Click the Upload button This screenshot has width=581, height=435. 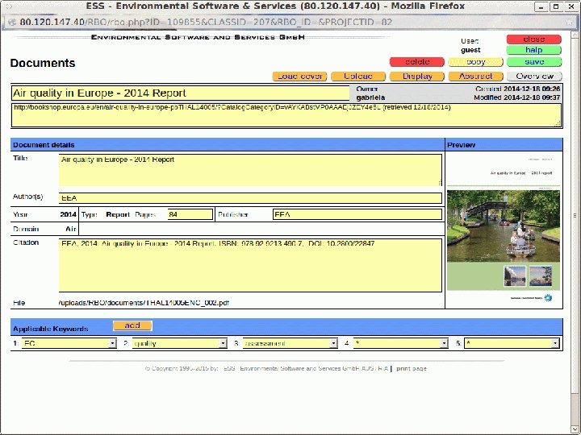358,77
